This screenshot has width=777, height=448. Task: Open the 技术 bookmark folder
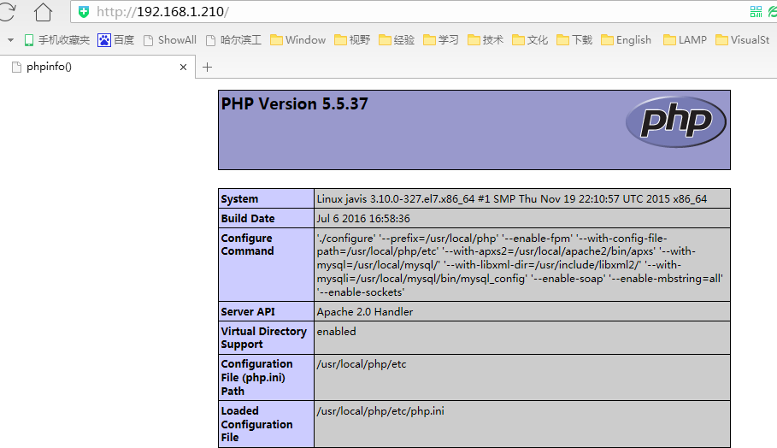(486, 40)
